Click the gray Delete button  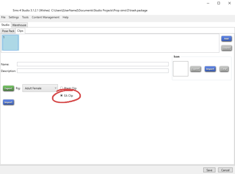coord(226,48)
